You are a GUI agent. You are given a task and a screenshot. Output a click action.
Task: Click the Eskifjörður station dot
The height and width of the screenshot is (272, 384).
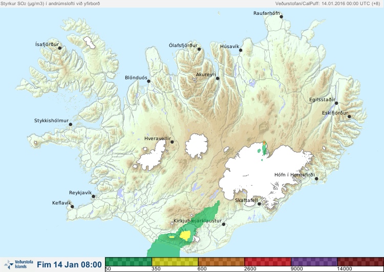pos(349,117)
